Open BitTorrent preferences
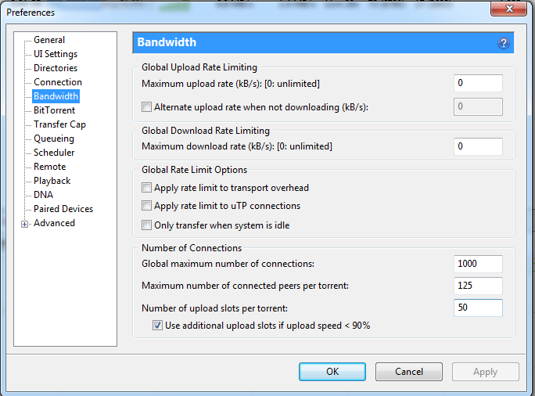The height and width of the screenshot is (396, 535). (x=54, y=110)
